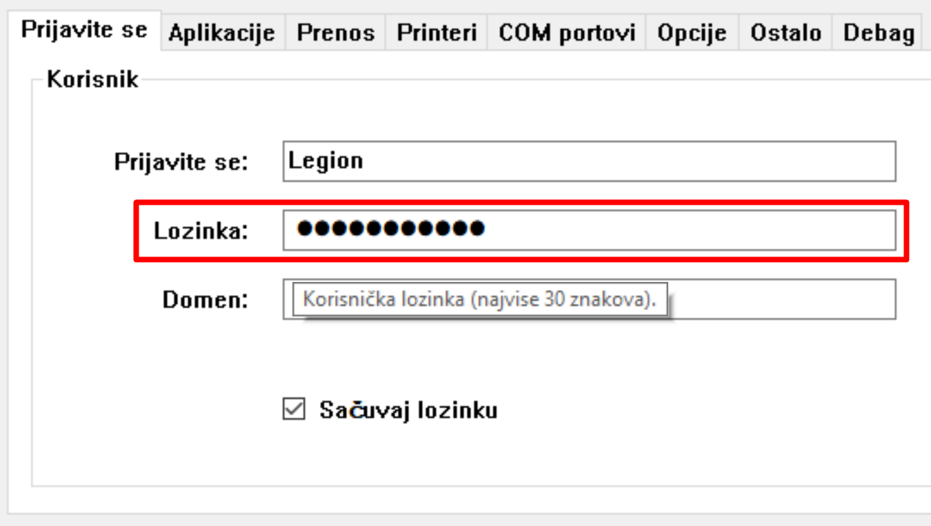Select the Printeri tab
Viewport: 931px width, 526px height.
[437, 33]
